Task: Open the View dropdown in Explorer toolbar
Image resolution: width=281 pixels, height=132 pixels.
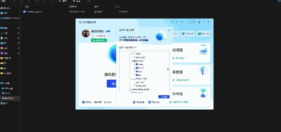Action: [x=78, y=1]
